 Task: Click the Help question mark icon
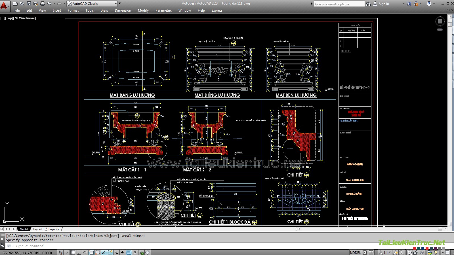(429, 4)
